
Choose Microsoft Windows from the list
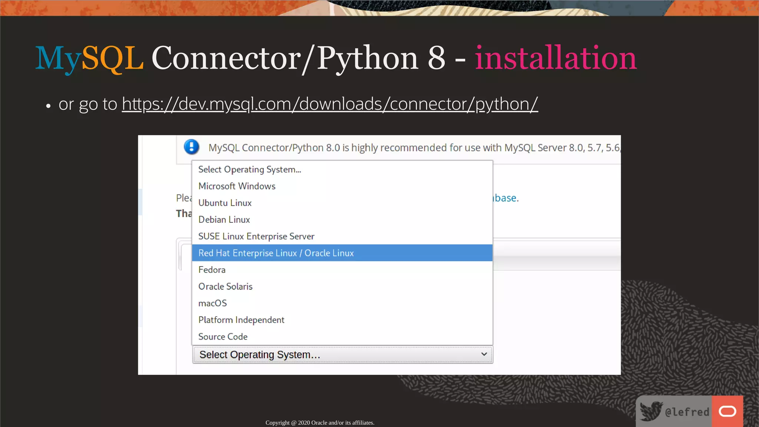[x=237, y=186]
